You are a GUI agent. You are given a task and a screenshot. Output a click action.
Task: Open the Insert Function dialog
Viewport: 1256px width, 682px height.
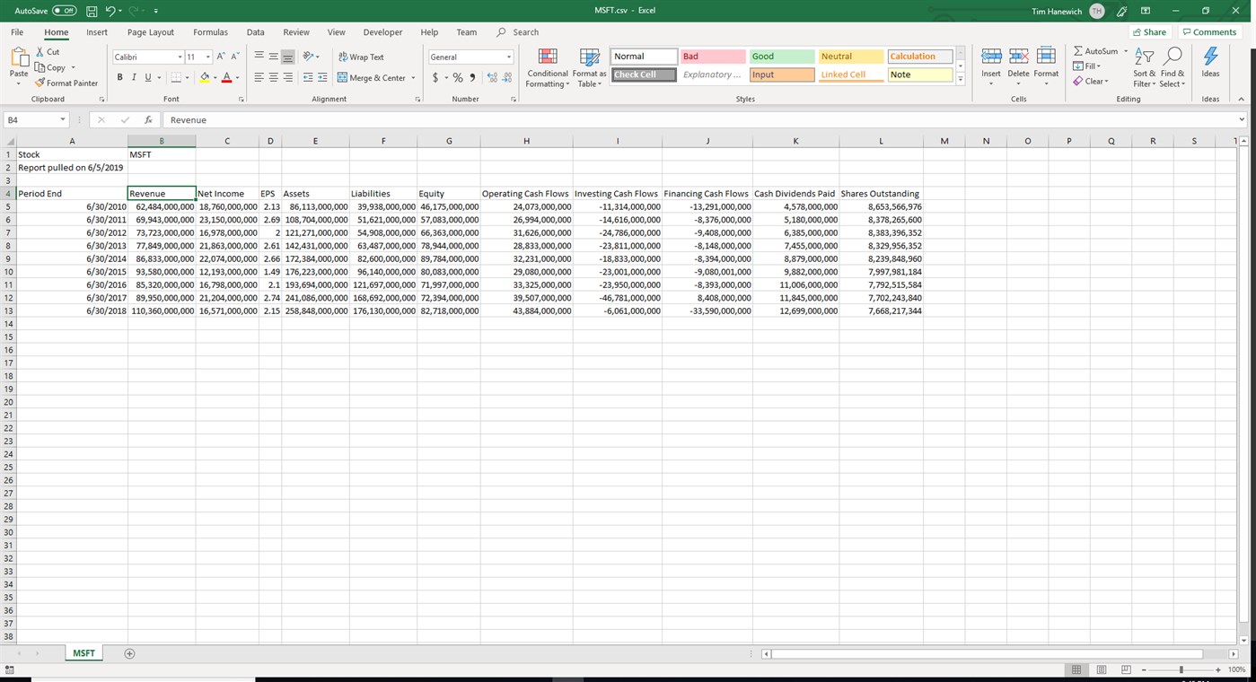[148, 120]
